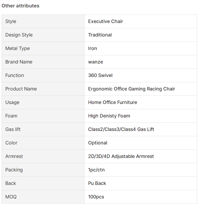Click the 'Other attributes' heading
This screenshot has width=200, height=209.
click(x=21, y=6)
